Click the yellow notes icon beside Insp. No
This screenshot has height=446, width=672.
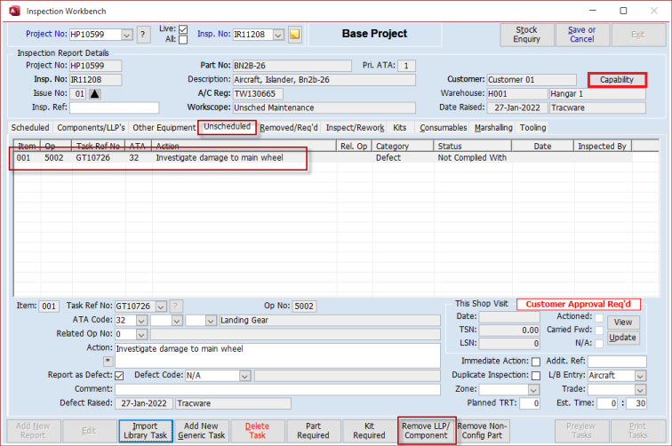coord(295,35)
